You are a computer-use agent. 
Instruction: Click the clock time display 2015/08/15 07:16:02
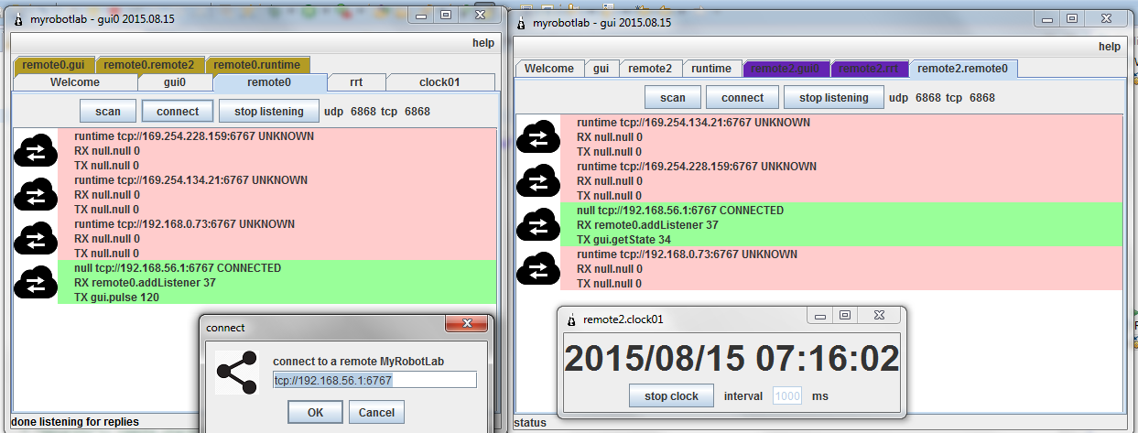(732, 359)
